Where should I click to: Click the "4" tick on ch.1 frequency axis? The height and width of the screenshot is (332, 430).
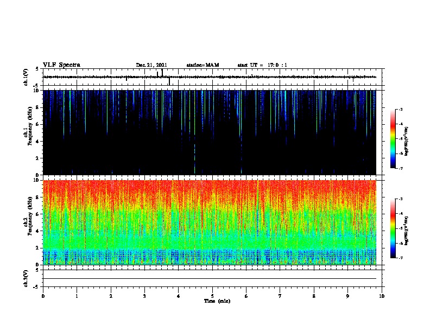(x=38, y=142)
